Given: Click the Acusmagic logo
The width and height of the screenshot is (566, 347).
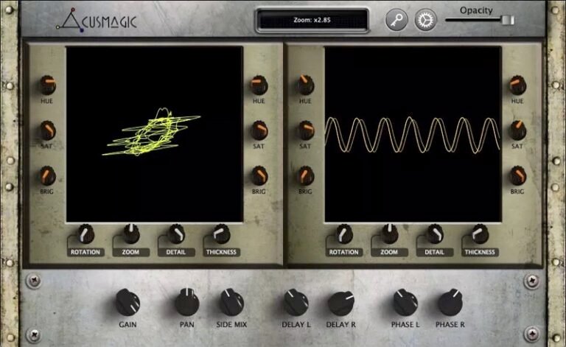Looking at the screenshot, I should tap(97, 20).
